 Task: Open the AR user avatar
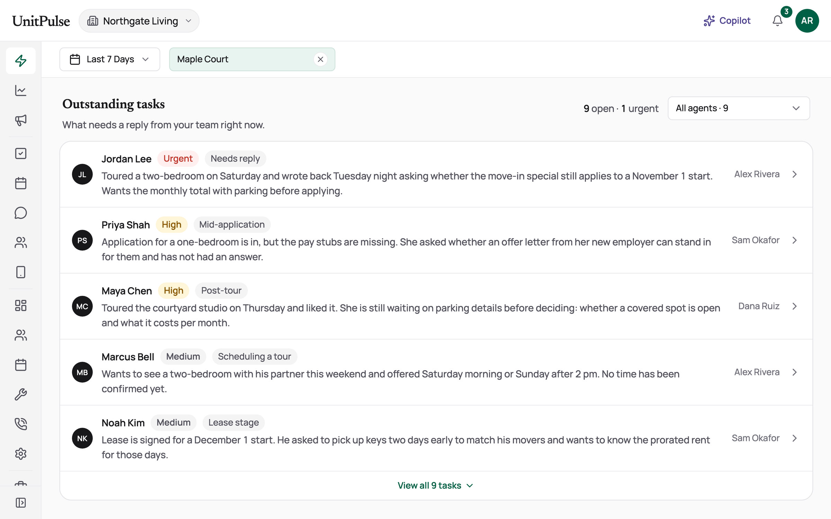pos(807,21)
